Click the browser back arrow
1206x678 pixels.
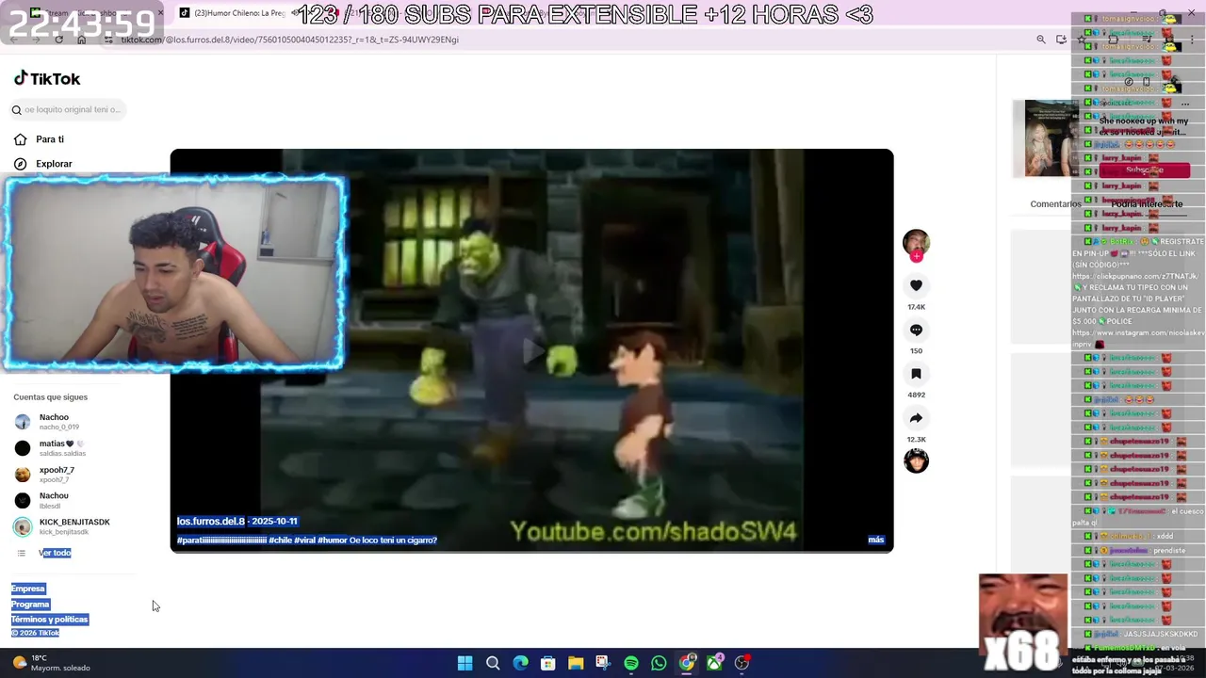15,40
